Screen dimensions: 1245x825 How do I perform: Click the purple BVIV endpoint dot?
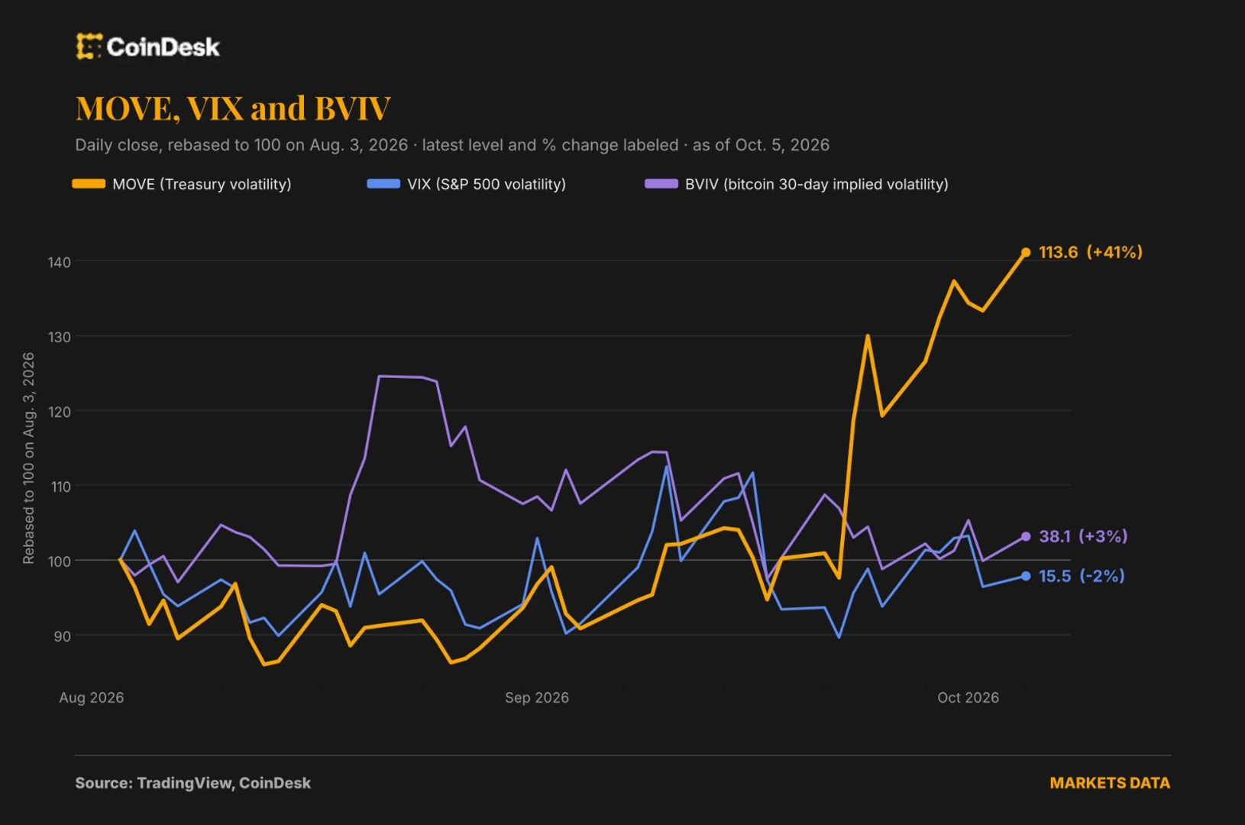tap(1026, 536)
